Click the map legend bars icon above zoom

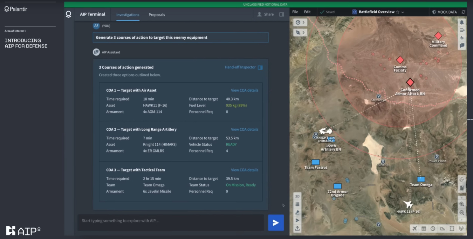click(462, 188)
